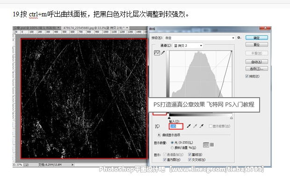Viewport: 290px width, 178px height.
Task: Select the pencil draw-curve tool
Action: [163, 53]
